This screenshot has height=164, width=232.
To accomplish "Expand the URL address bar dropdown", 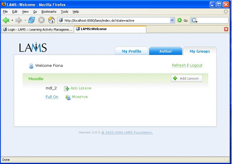I will point(172,20).
